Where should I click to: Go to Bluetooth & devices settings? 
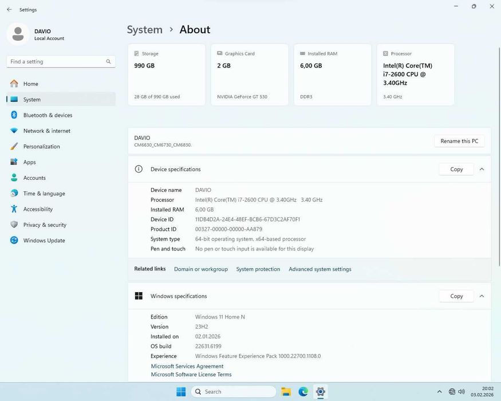[61, 115]
